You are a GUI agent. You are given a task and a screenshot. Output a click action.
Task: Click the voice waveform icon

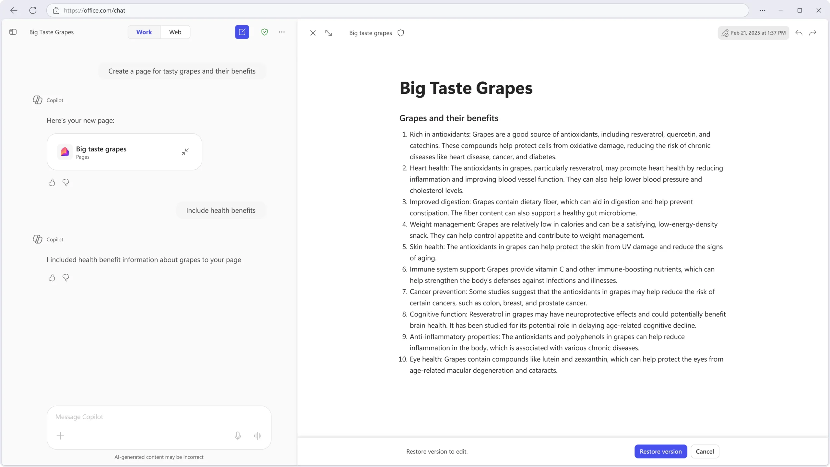258,436
